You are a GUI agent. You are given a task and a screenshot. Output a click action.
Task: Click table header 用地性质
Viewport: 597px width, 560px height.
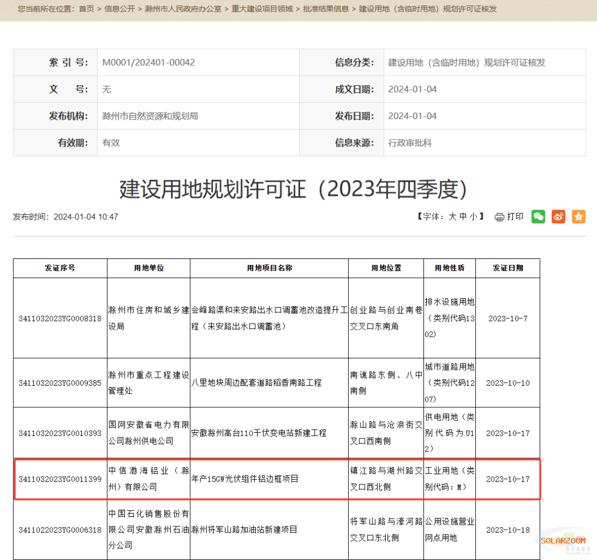(x=449, y=268)
